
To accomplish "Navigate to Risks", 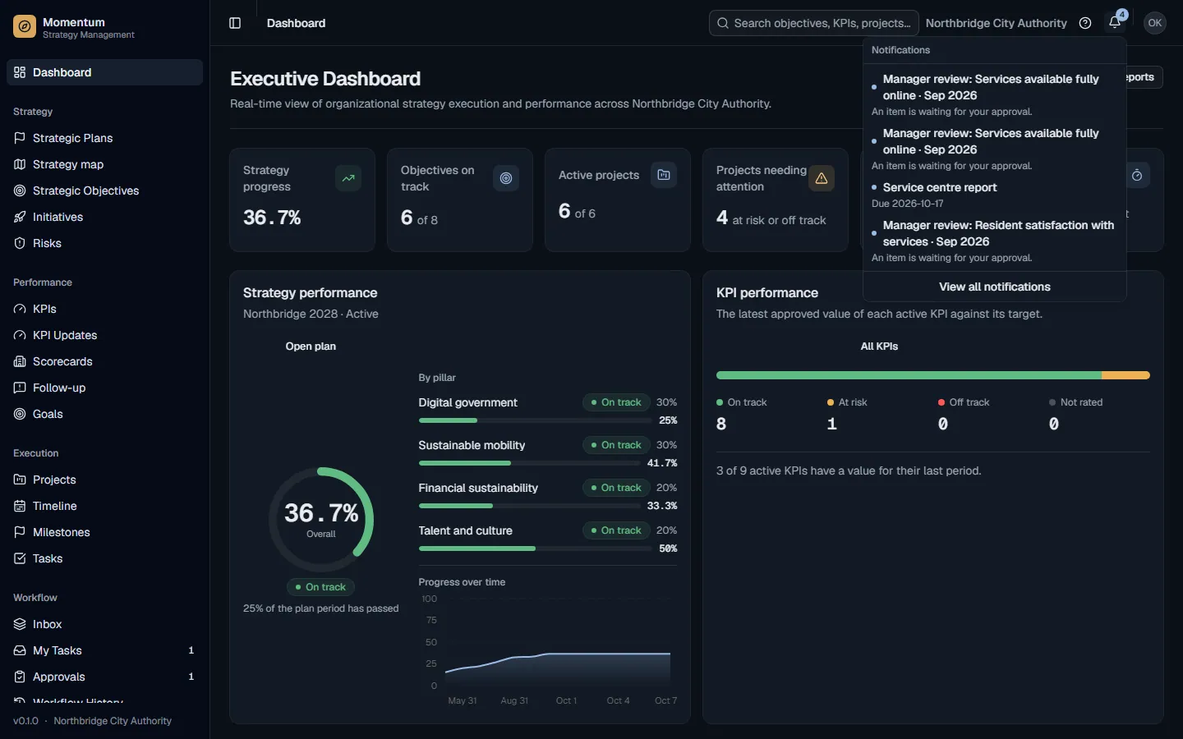I will 104,243.
